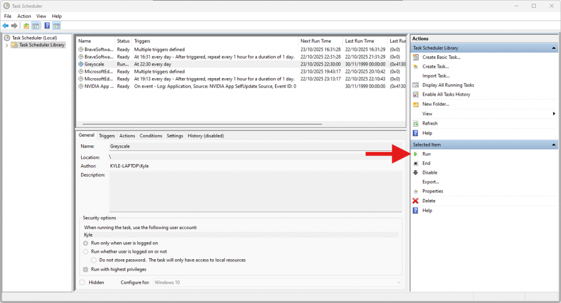The width and height of the screenshot is (561, 303).
Task: Click the Properties action label
Action: point(433,191)
